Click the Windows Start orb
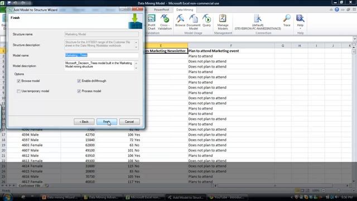This screenshot has width=357, height=201. (x=7, y=197)
